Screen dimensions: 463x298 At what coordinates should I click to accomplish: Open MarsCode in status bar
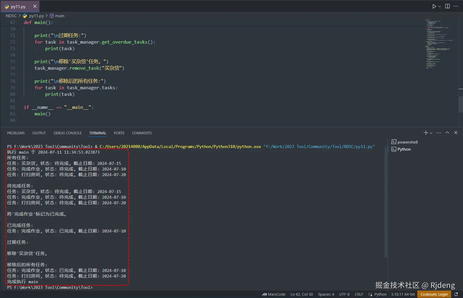pyautogui.click(x=274, y=294)
